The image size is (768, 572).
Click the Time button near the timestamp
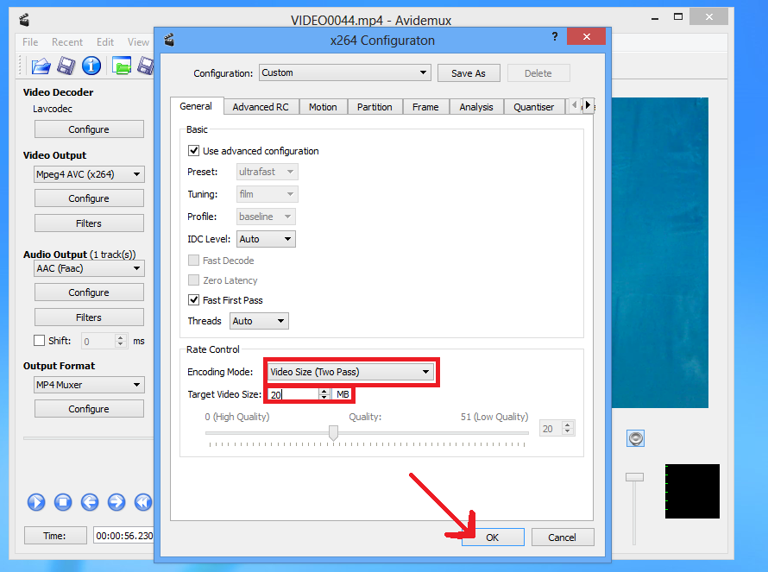point(55,536)
